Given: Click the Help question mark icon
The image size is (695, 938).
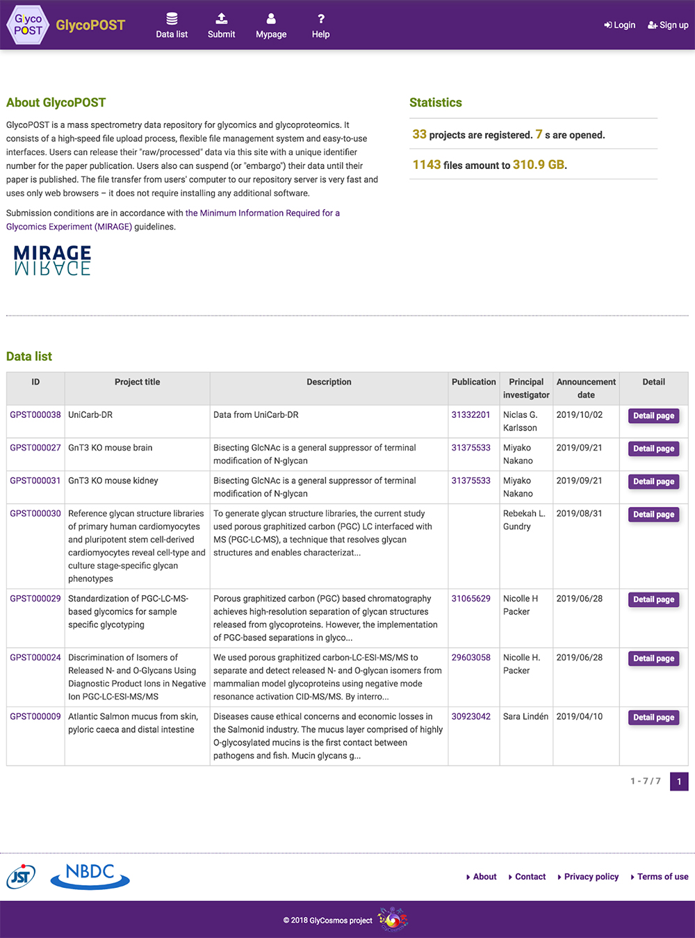Looking at the screenshot, I should coord(320,18).
